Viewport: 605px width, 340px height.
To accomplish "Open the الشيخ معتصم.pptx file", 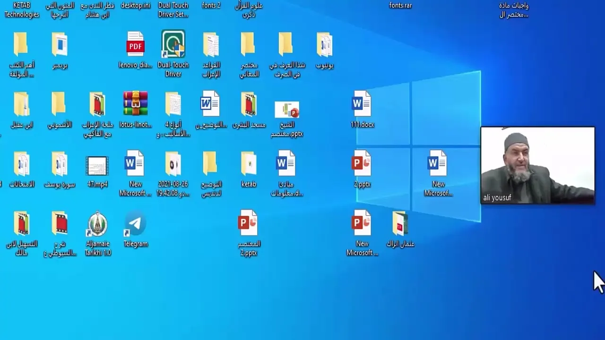I will pos(287,110).
